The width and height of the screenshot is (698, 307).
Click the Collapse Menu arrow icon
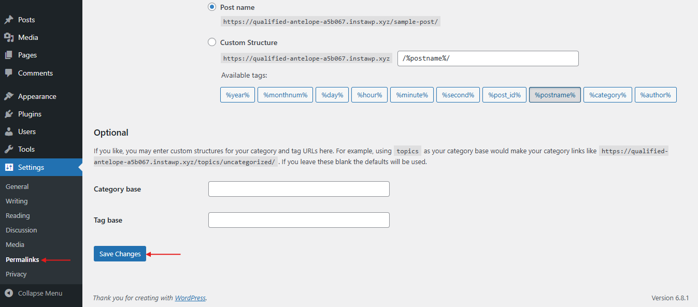(x=9, y=293)
